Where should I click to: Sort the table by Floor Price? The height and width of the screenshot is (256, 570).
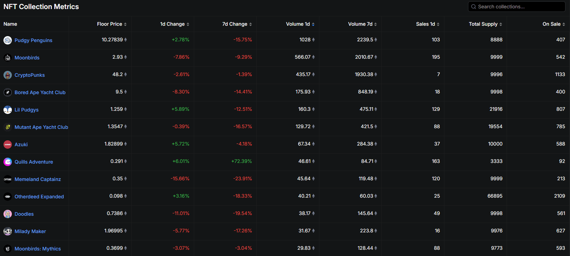[112, 24]
